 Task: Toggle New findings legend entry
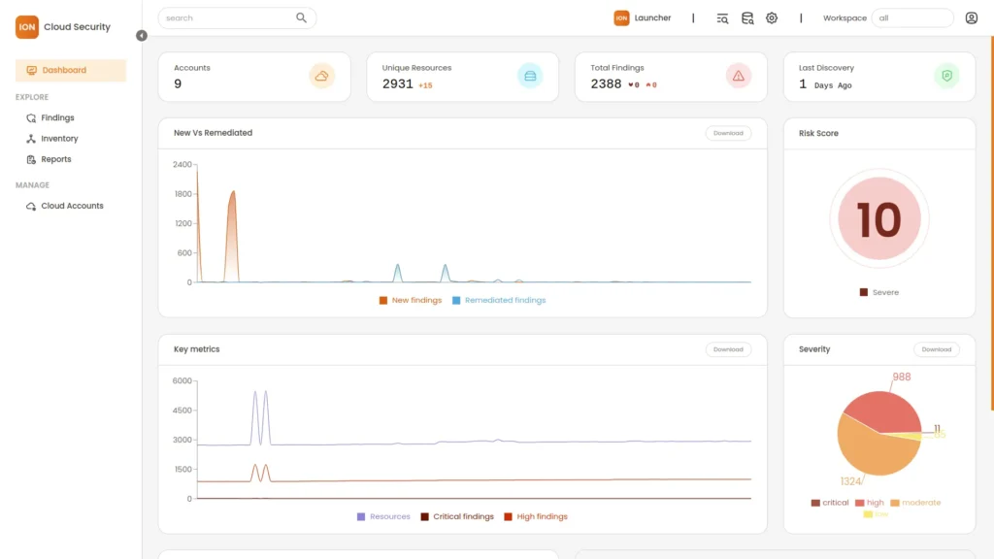(x=411, y=301)
